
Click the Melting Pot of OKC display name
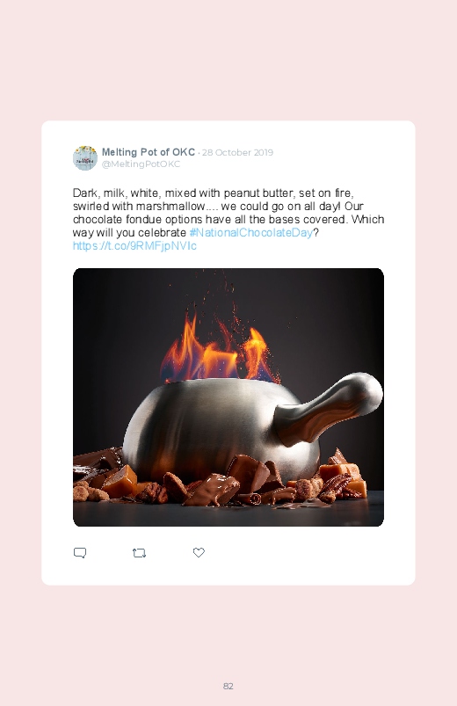pyautogui.click(x=149, y=152)
